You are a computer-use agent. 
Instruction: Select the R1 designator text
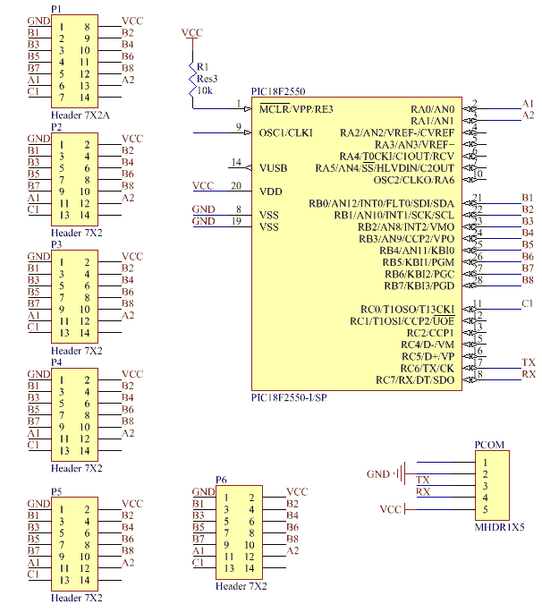point(202,67)
